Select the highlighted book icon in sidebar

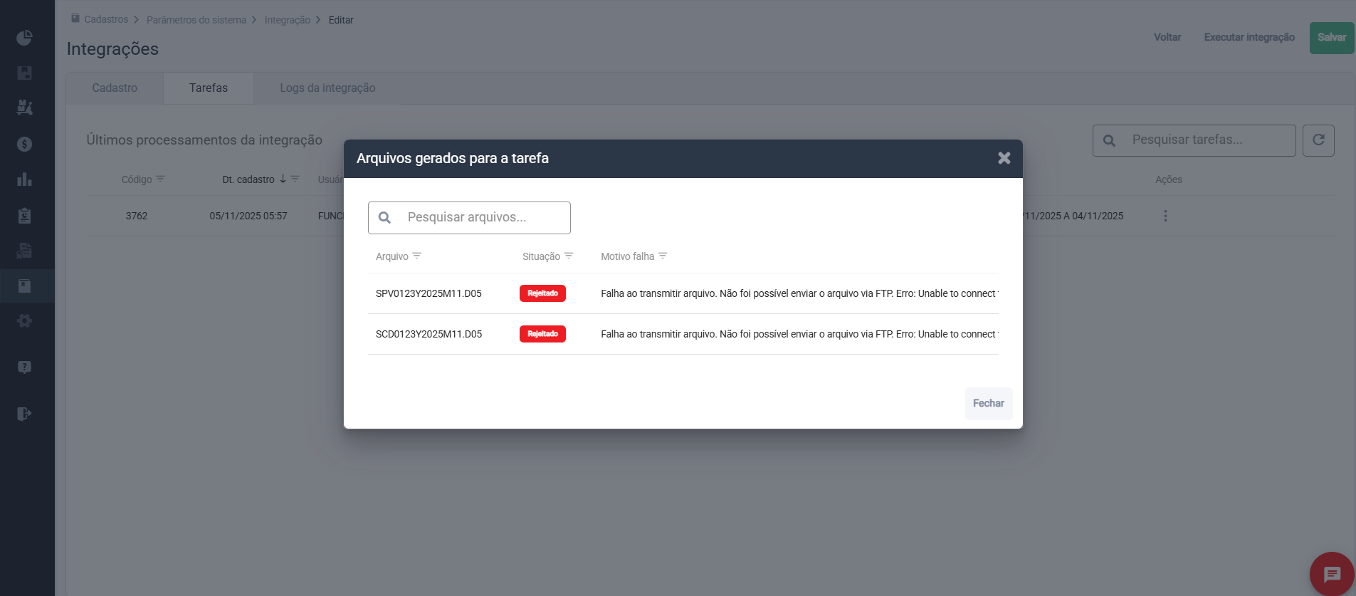(x=24, y=286)
